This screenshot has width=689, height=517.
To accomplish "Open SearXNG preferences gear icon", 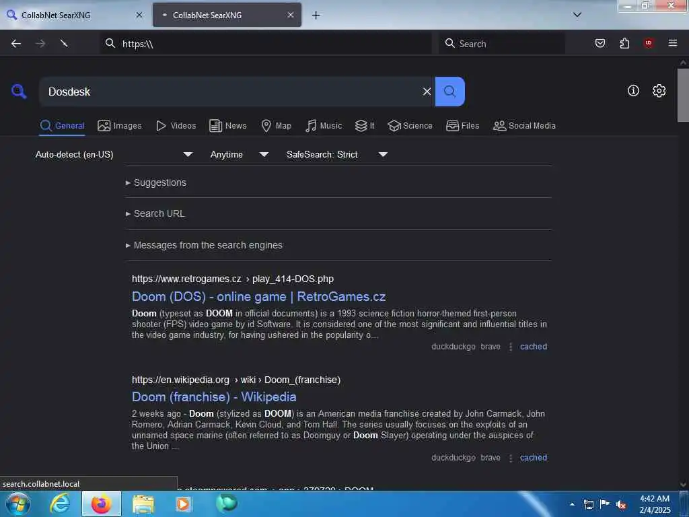I will [x=659, y=91].
